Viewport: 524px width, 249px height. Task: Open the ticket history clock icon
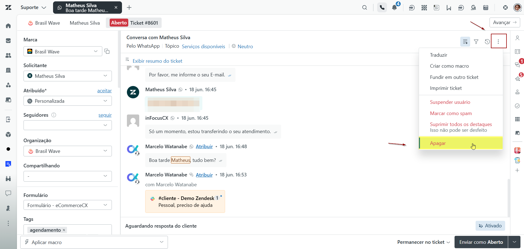click(x=487, y=42)
